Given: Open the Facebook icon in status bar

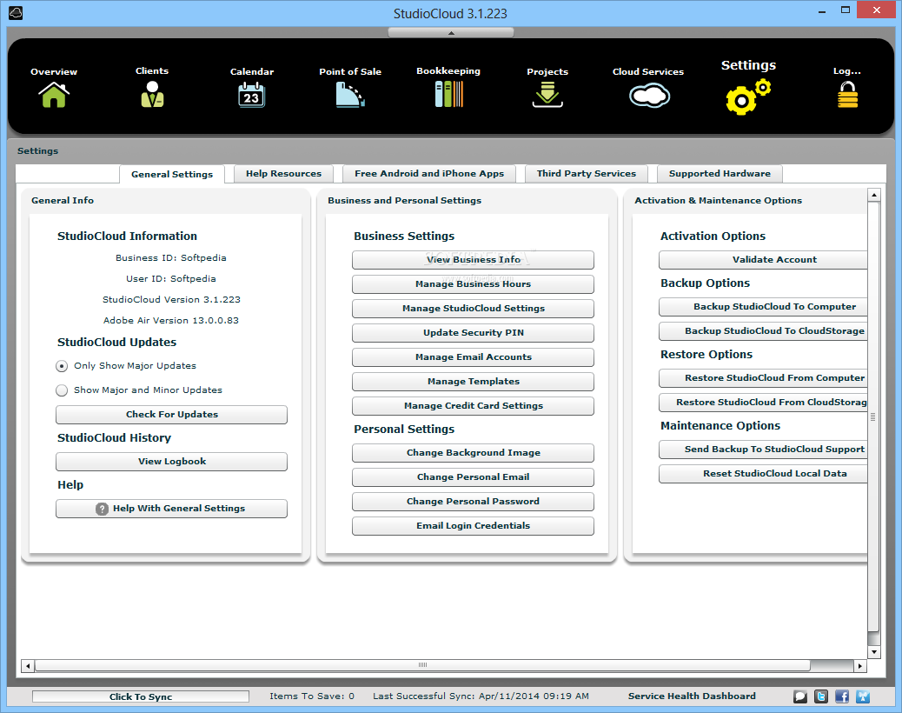Looking at the screenshot, I should click(x=841, y=696).
